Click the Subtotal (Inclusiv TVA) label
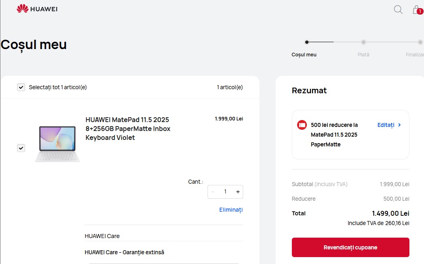The height and width of the screenshot is (264, 424). tap(320, 184)
